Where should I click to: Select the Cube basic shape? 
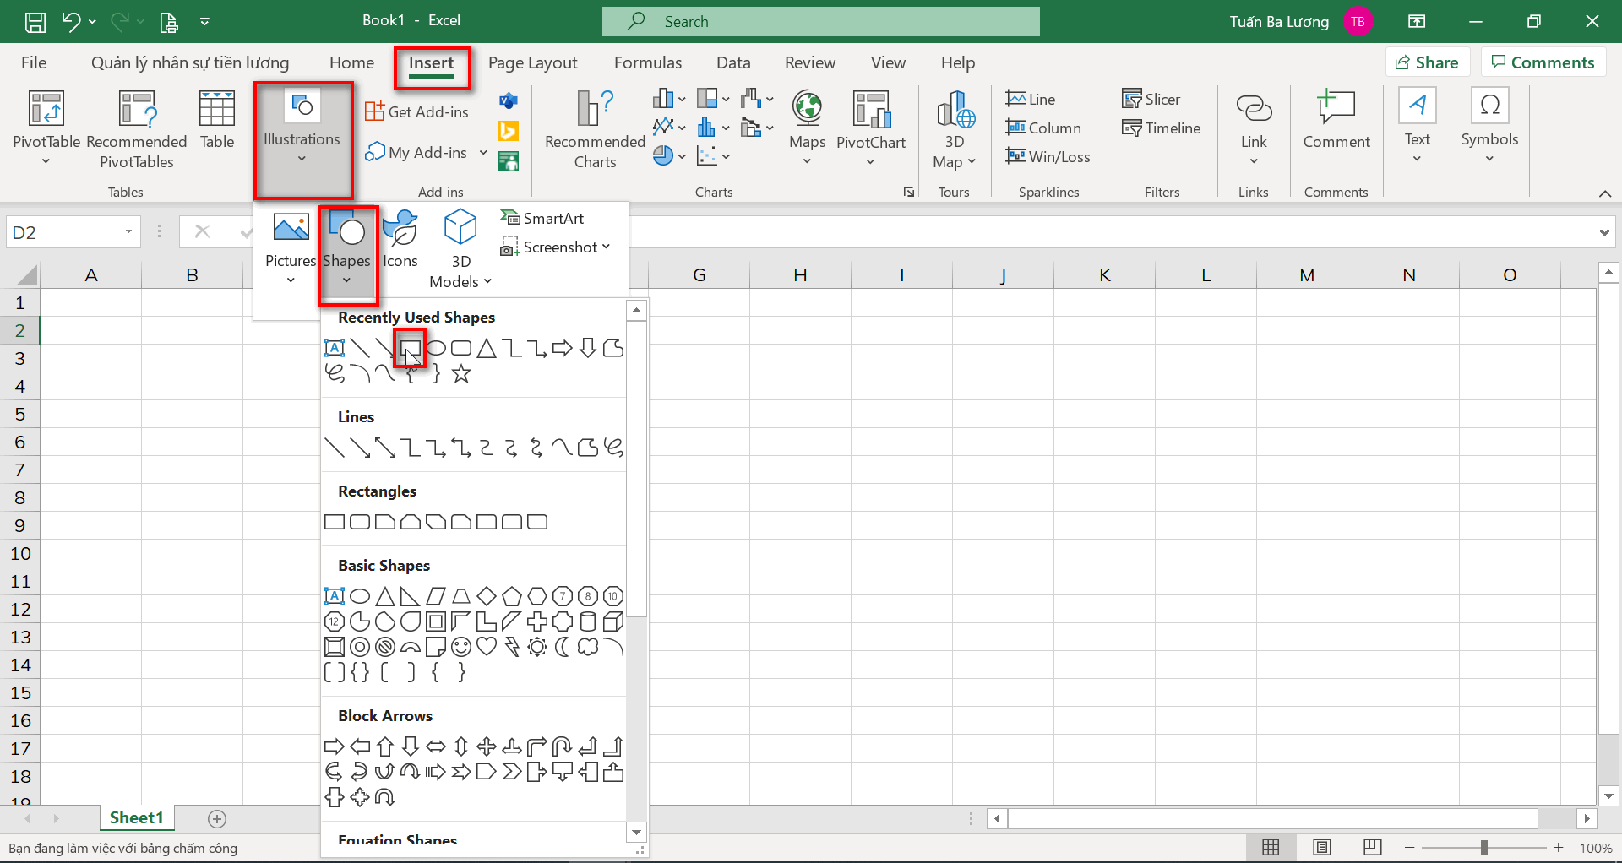(x=613, y=621)
